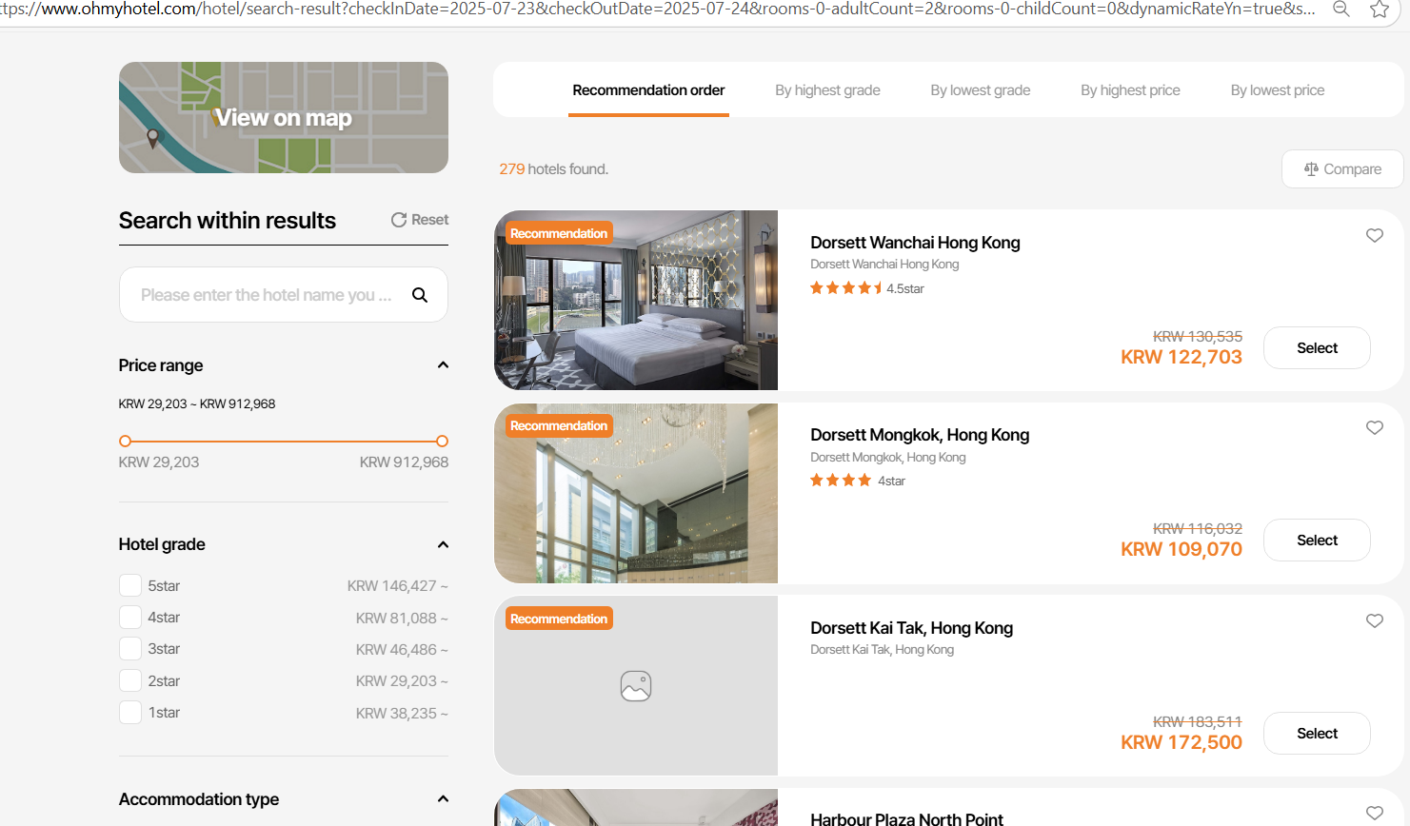Tick the 4star hotel grade checkbox
Image resolution: width=1410 pixels, height=826 pixels.
(x=130, y=618)
